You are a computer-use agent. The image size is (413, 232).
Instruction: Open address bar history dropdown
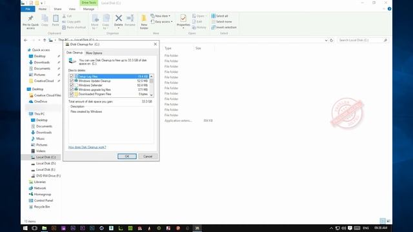[326, 40]
